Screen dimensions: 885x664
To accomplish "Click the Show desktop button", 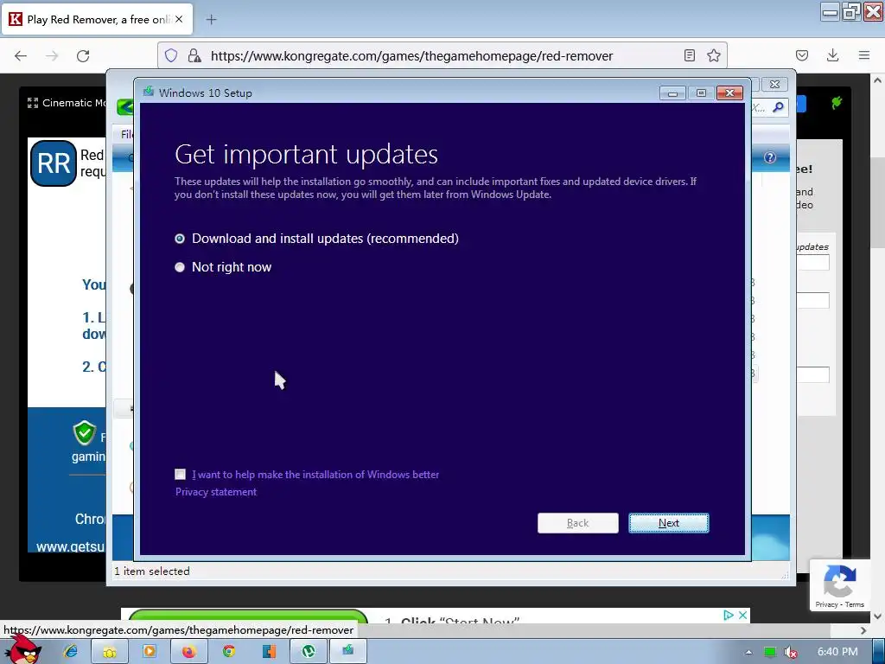I will pos(879,652).
